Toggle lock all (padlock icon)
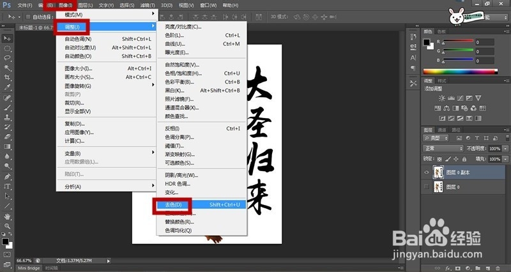 tap(464, 159)
